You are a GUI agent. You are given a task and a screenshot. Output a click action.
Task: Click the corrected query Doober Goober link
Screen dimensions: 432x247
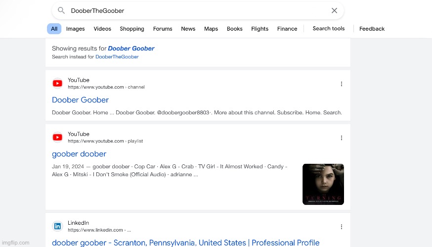[x=131, y=49]
